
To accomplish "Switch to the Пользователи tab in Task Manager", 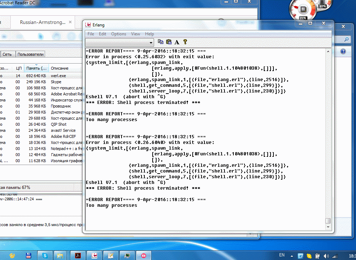I will tap(30, 54).
